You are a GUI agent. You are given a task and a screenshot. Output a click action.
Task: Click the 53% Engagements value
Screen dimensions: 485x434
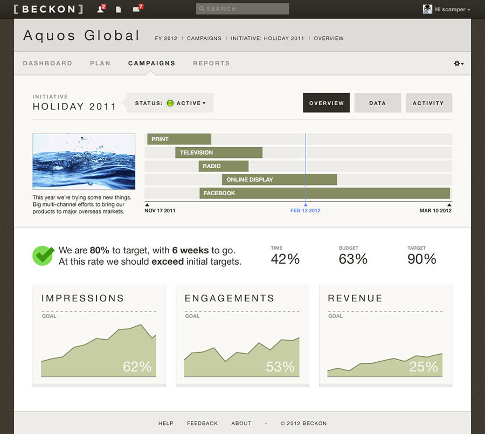(280, 367)
